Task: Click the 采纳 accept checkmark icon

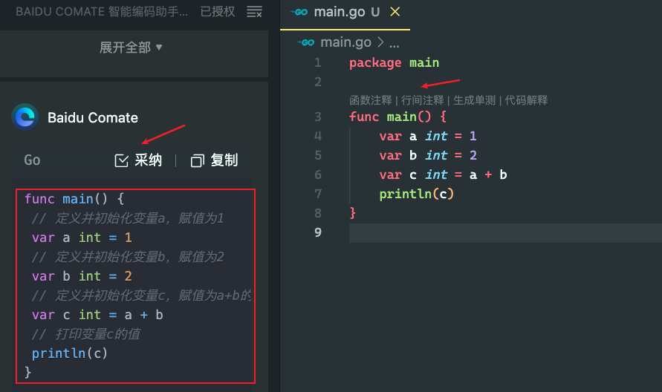Action: tap(122, 161)
